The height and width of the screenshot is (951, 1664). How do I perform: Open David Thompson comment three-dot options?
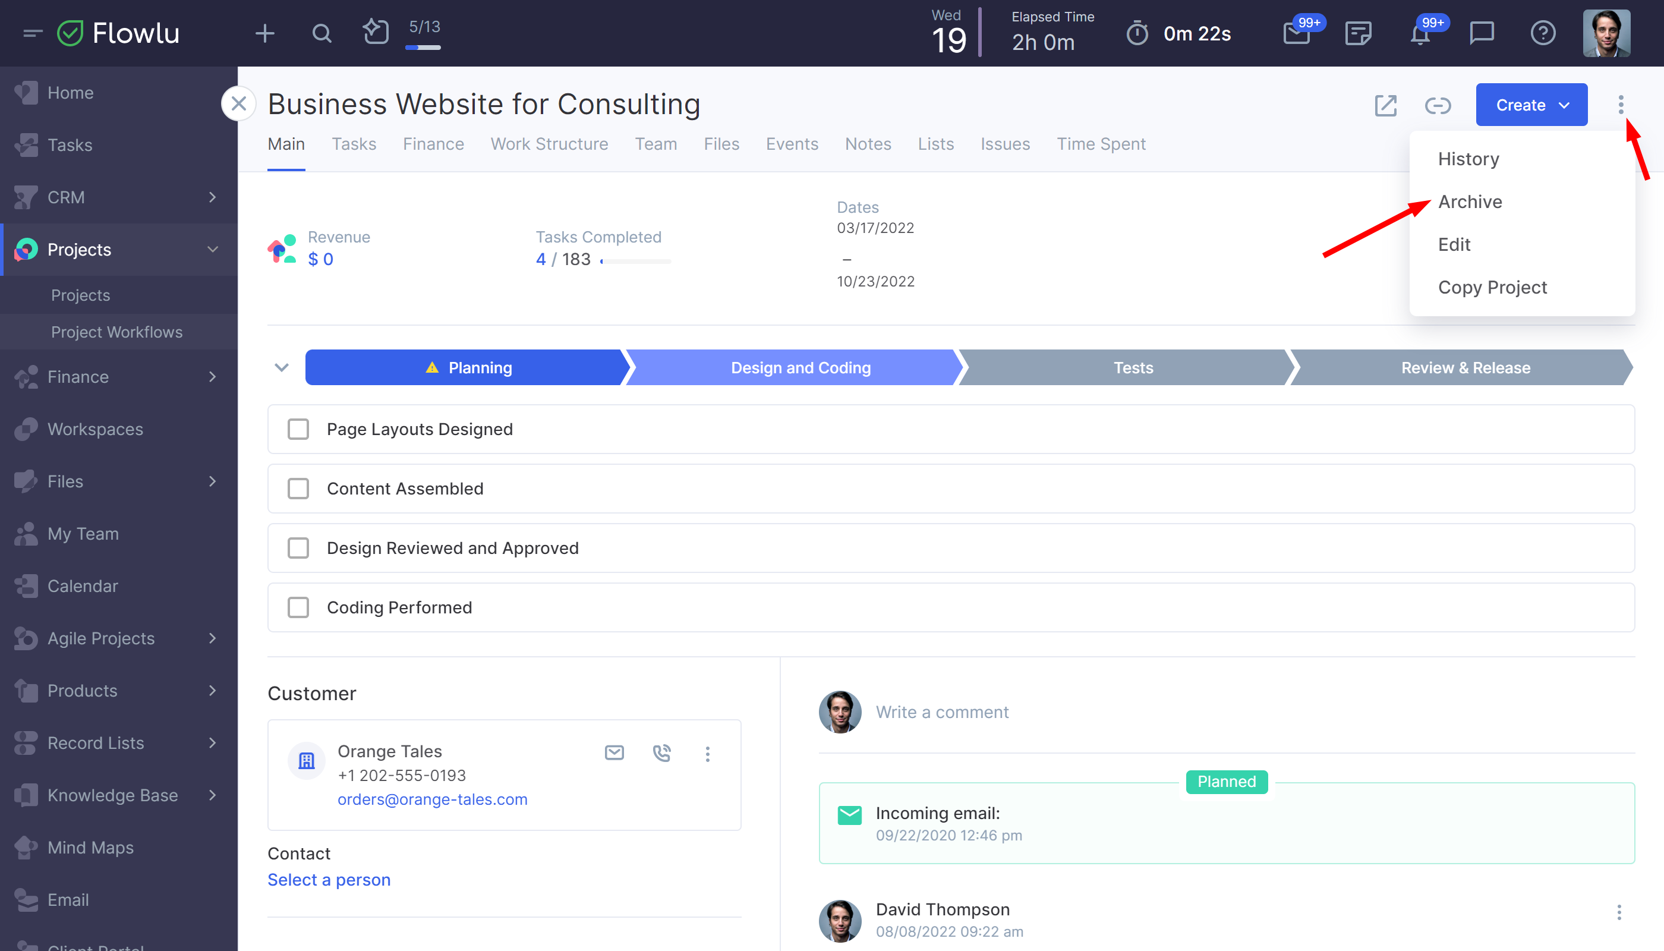1619,912
